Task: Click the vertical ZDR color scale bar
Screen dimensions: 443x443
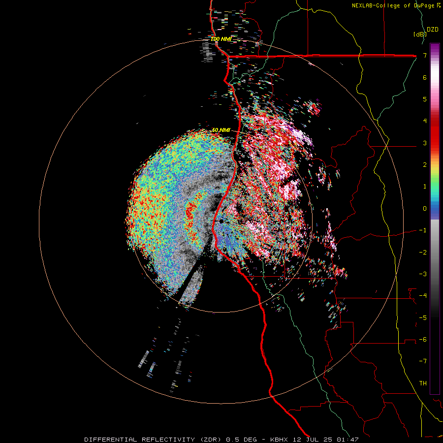Action: 435,219
